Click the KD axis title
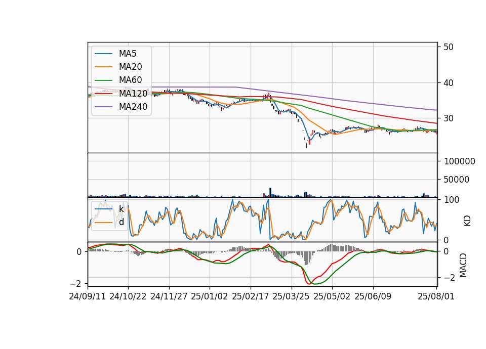The height and width of the screenshot is (349, 486). click(467, 221)
